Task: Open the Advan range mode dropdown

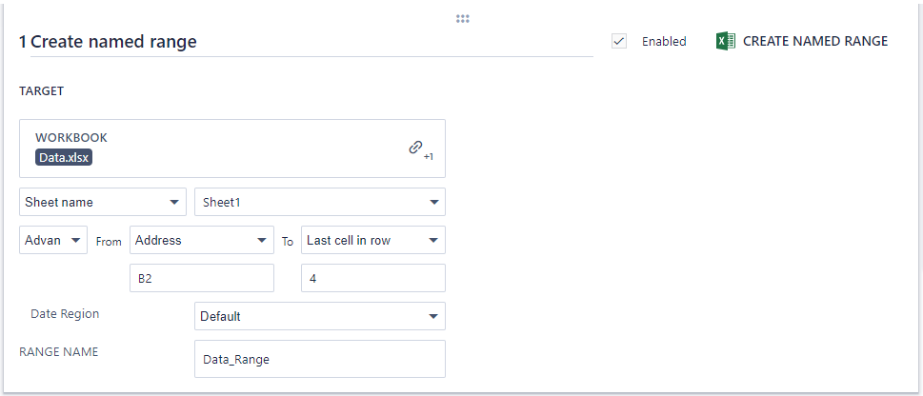Action: [53, 240]
